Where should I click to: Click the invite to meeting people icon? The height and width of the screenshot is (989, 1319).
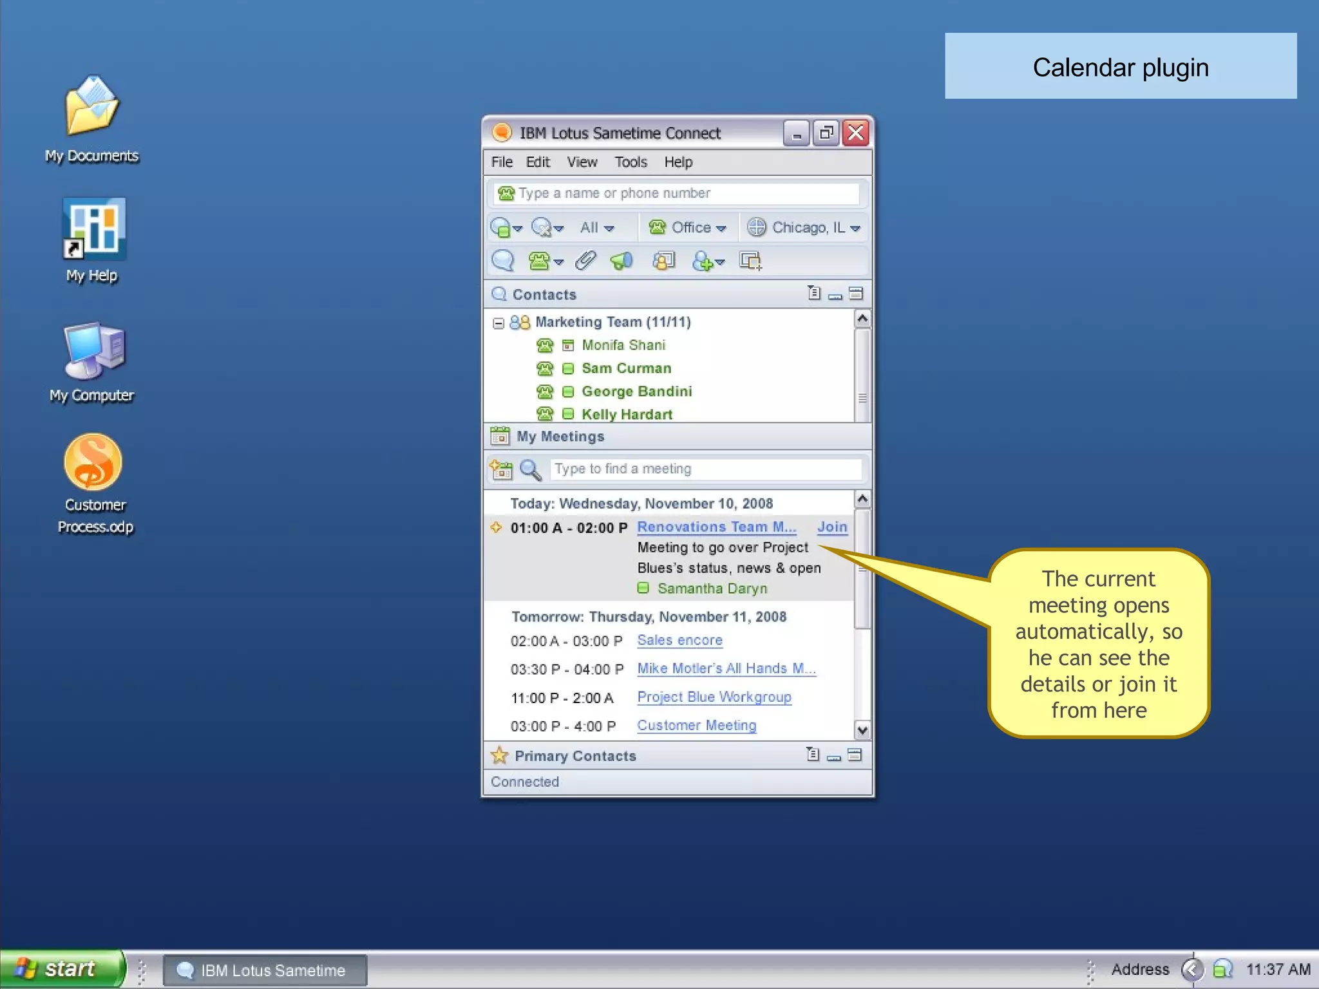pos(663,261)
